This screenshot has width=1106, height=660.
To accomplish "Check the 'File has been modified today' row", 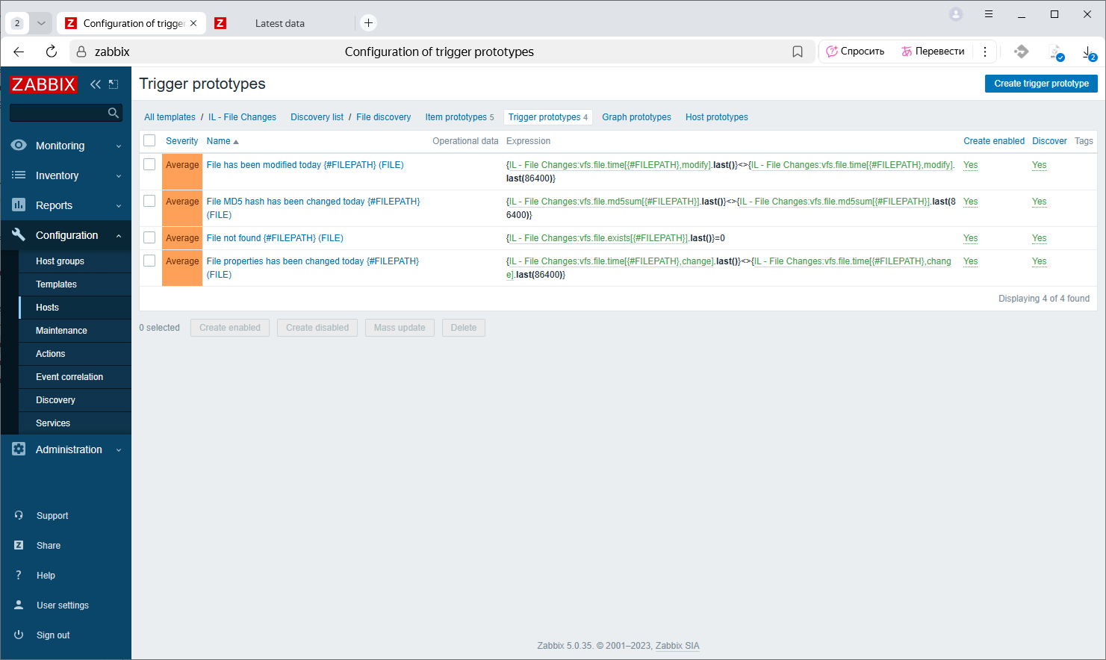I will tap(149, 164).
